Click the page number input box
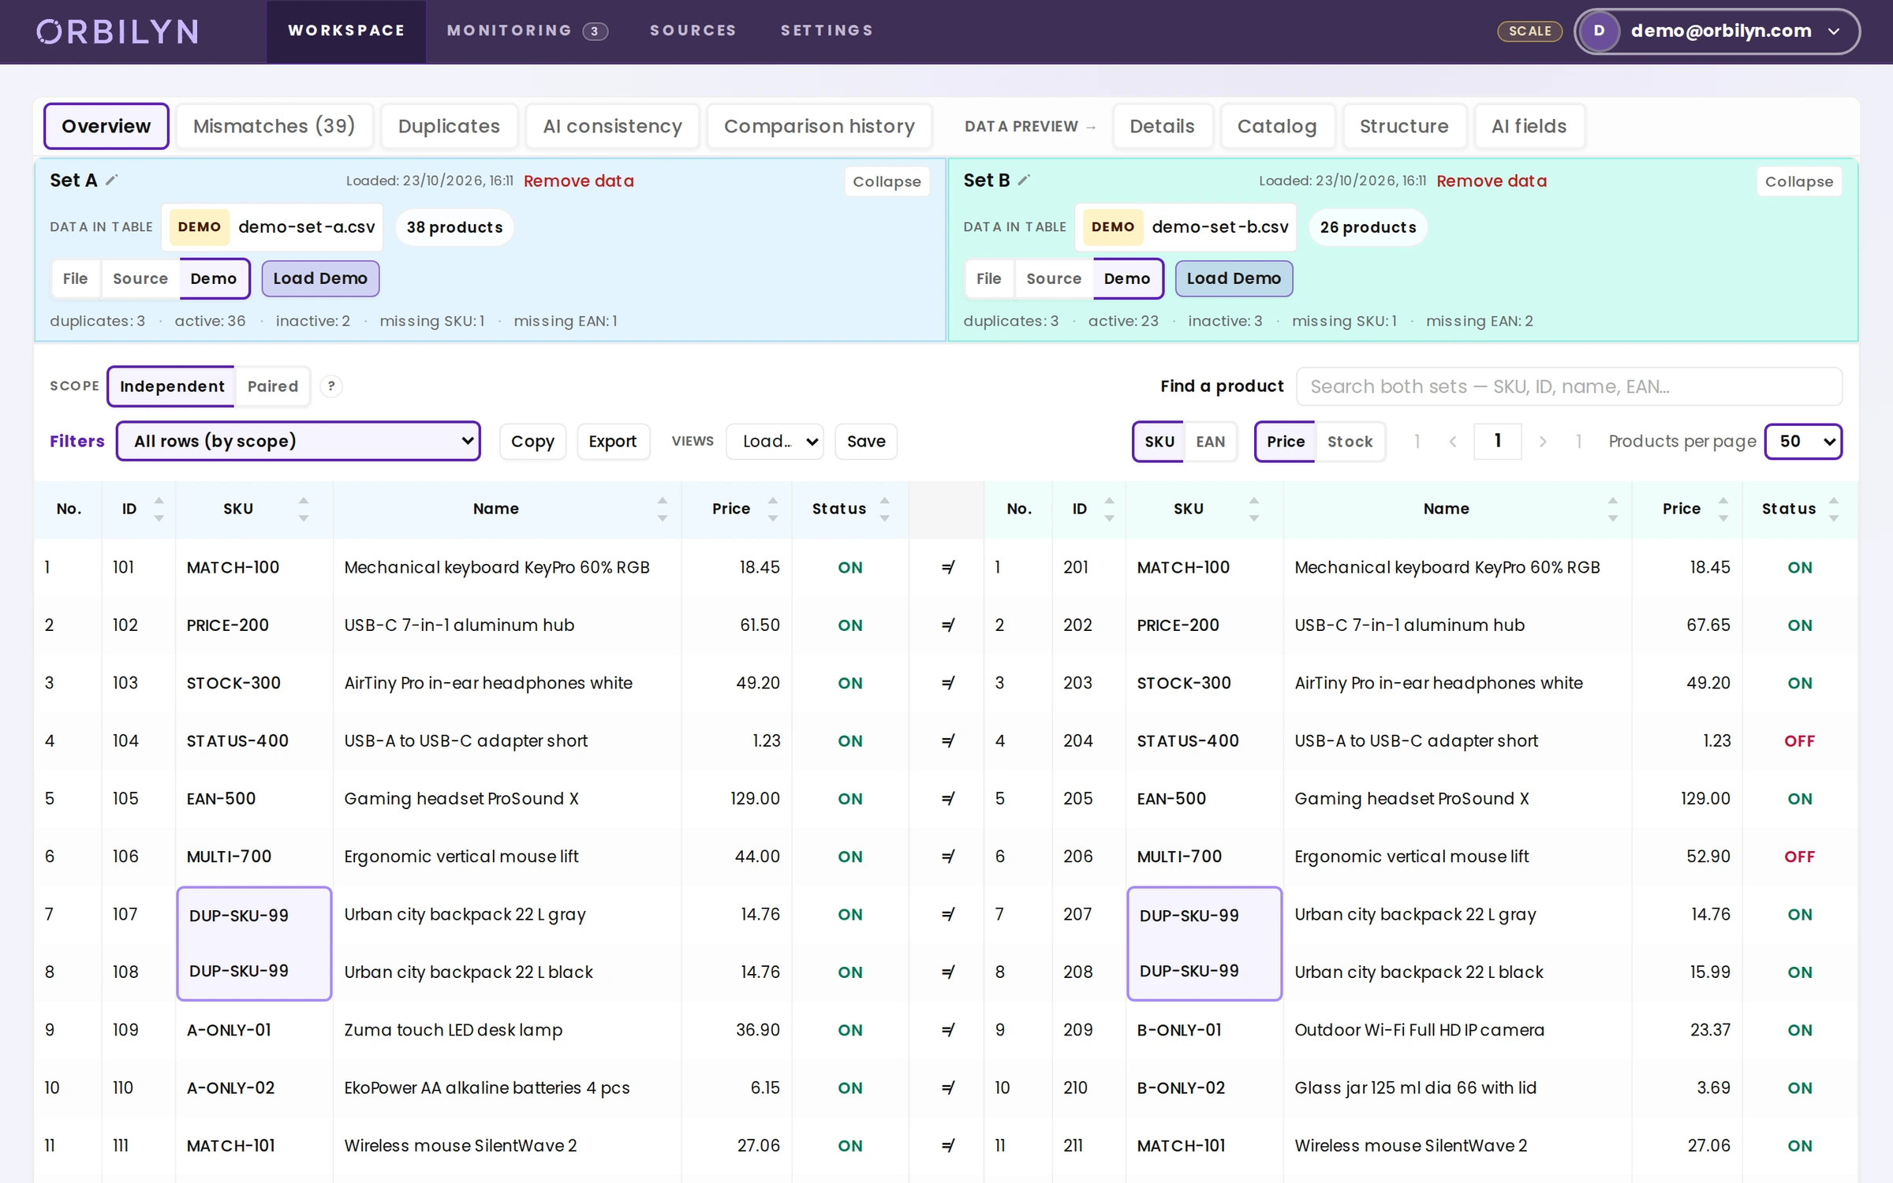This screenshot has width=1893, height=1183. (1497, 441)
